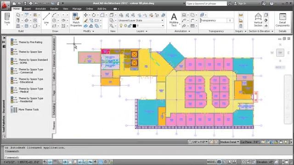Open the Medium Detail display dropdown

230,142
